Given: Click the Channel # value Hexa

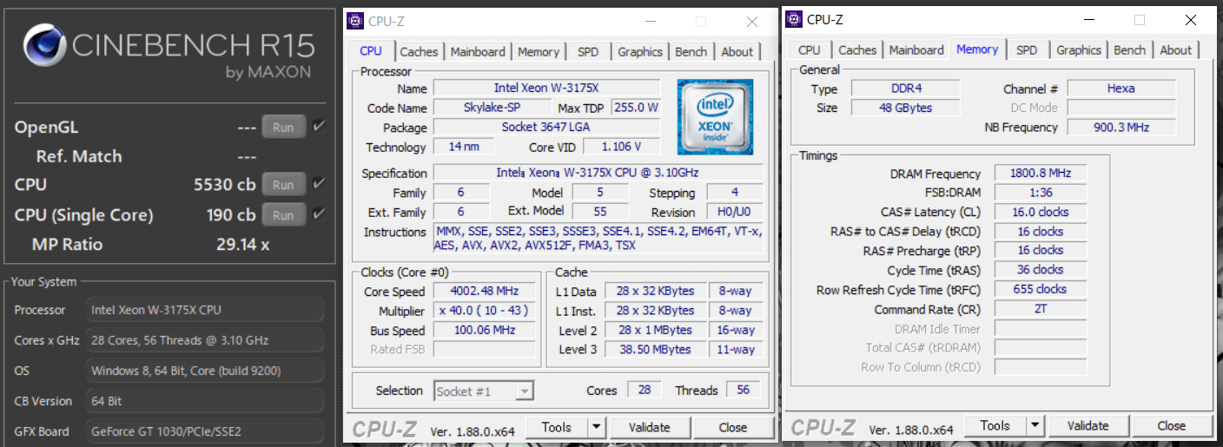Looking at the screenshot, I should point(1121,88).
